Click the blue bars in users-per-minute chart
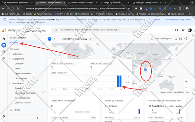This screenshot has height=122, width=195. click(119, 81)
